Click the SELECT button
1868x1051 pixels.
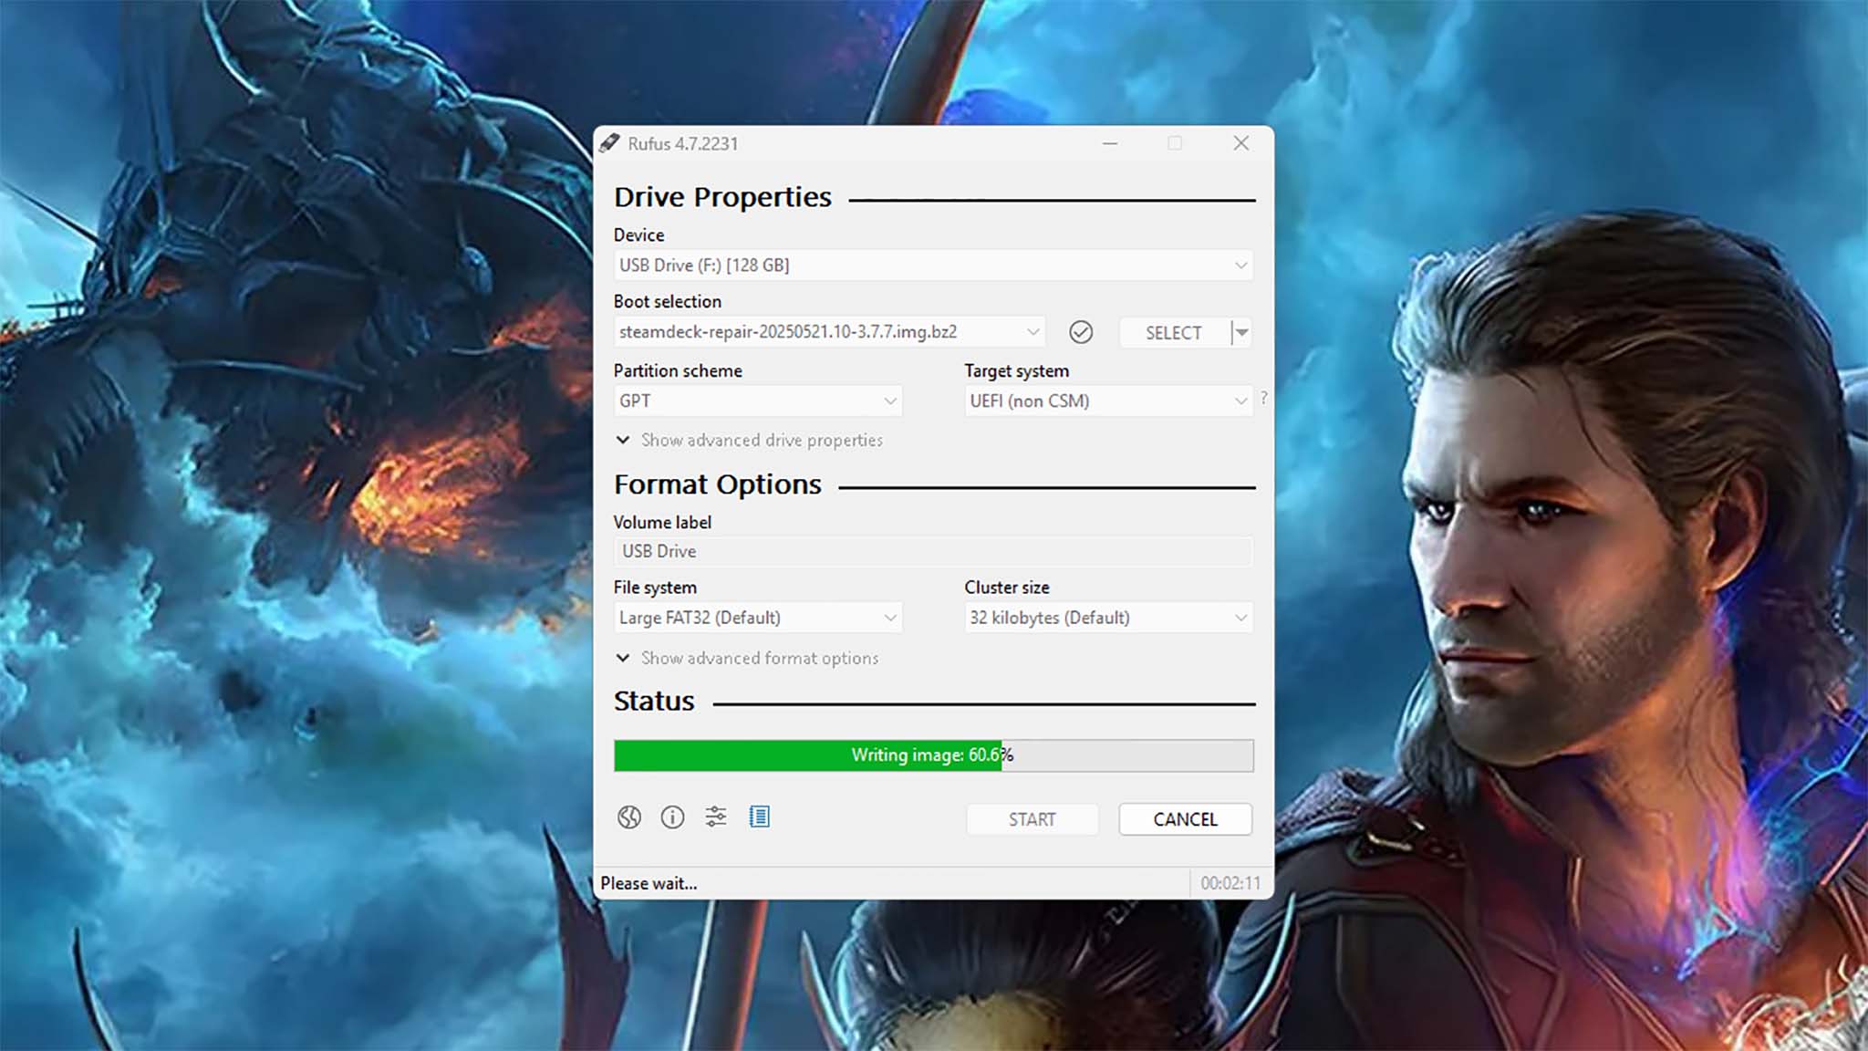coord(1174,333)
